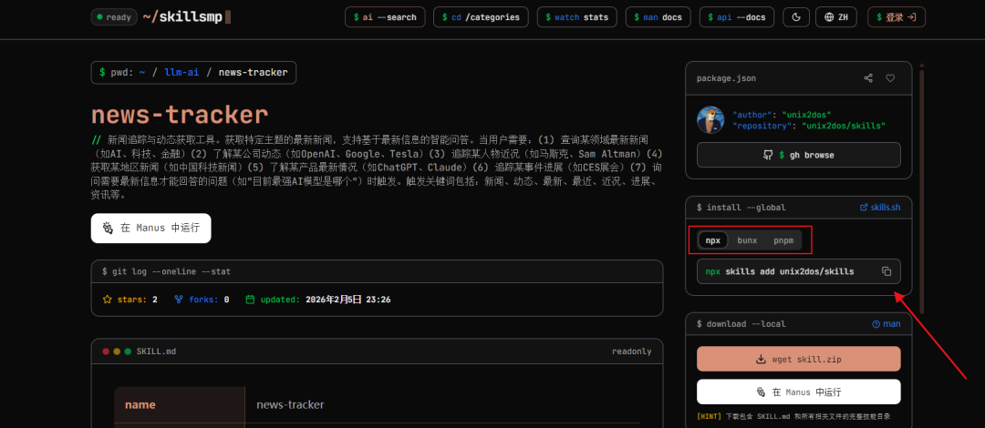Click the forks: 0 stat
Screen dimensions: 985x428
202,300
